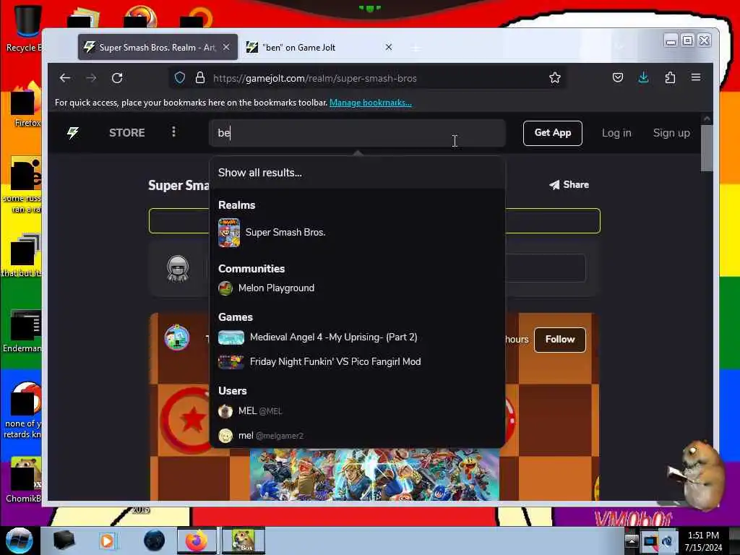Switch to the "ben" on Game Jolt tab

pyautogui.click(x=319, y=47)
